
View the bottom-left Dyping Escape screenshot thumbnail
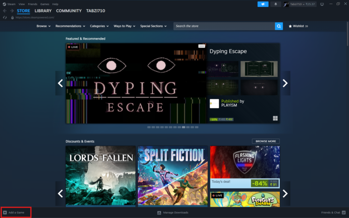click(x=223, y=87)
